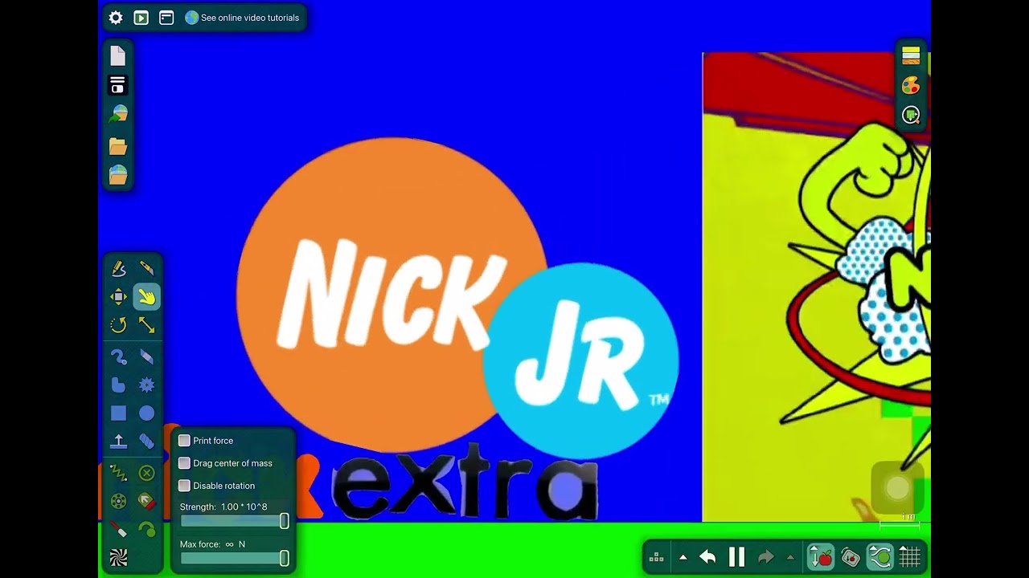Create a new scene with blank page icon
Screen dimensions: 1029x578
[x=118, y=55]
